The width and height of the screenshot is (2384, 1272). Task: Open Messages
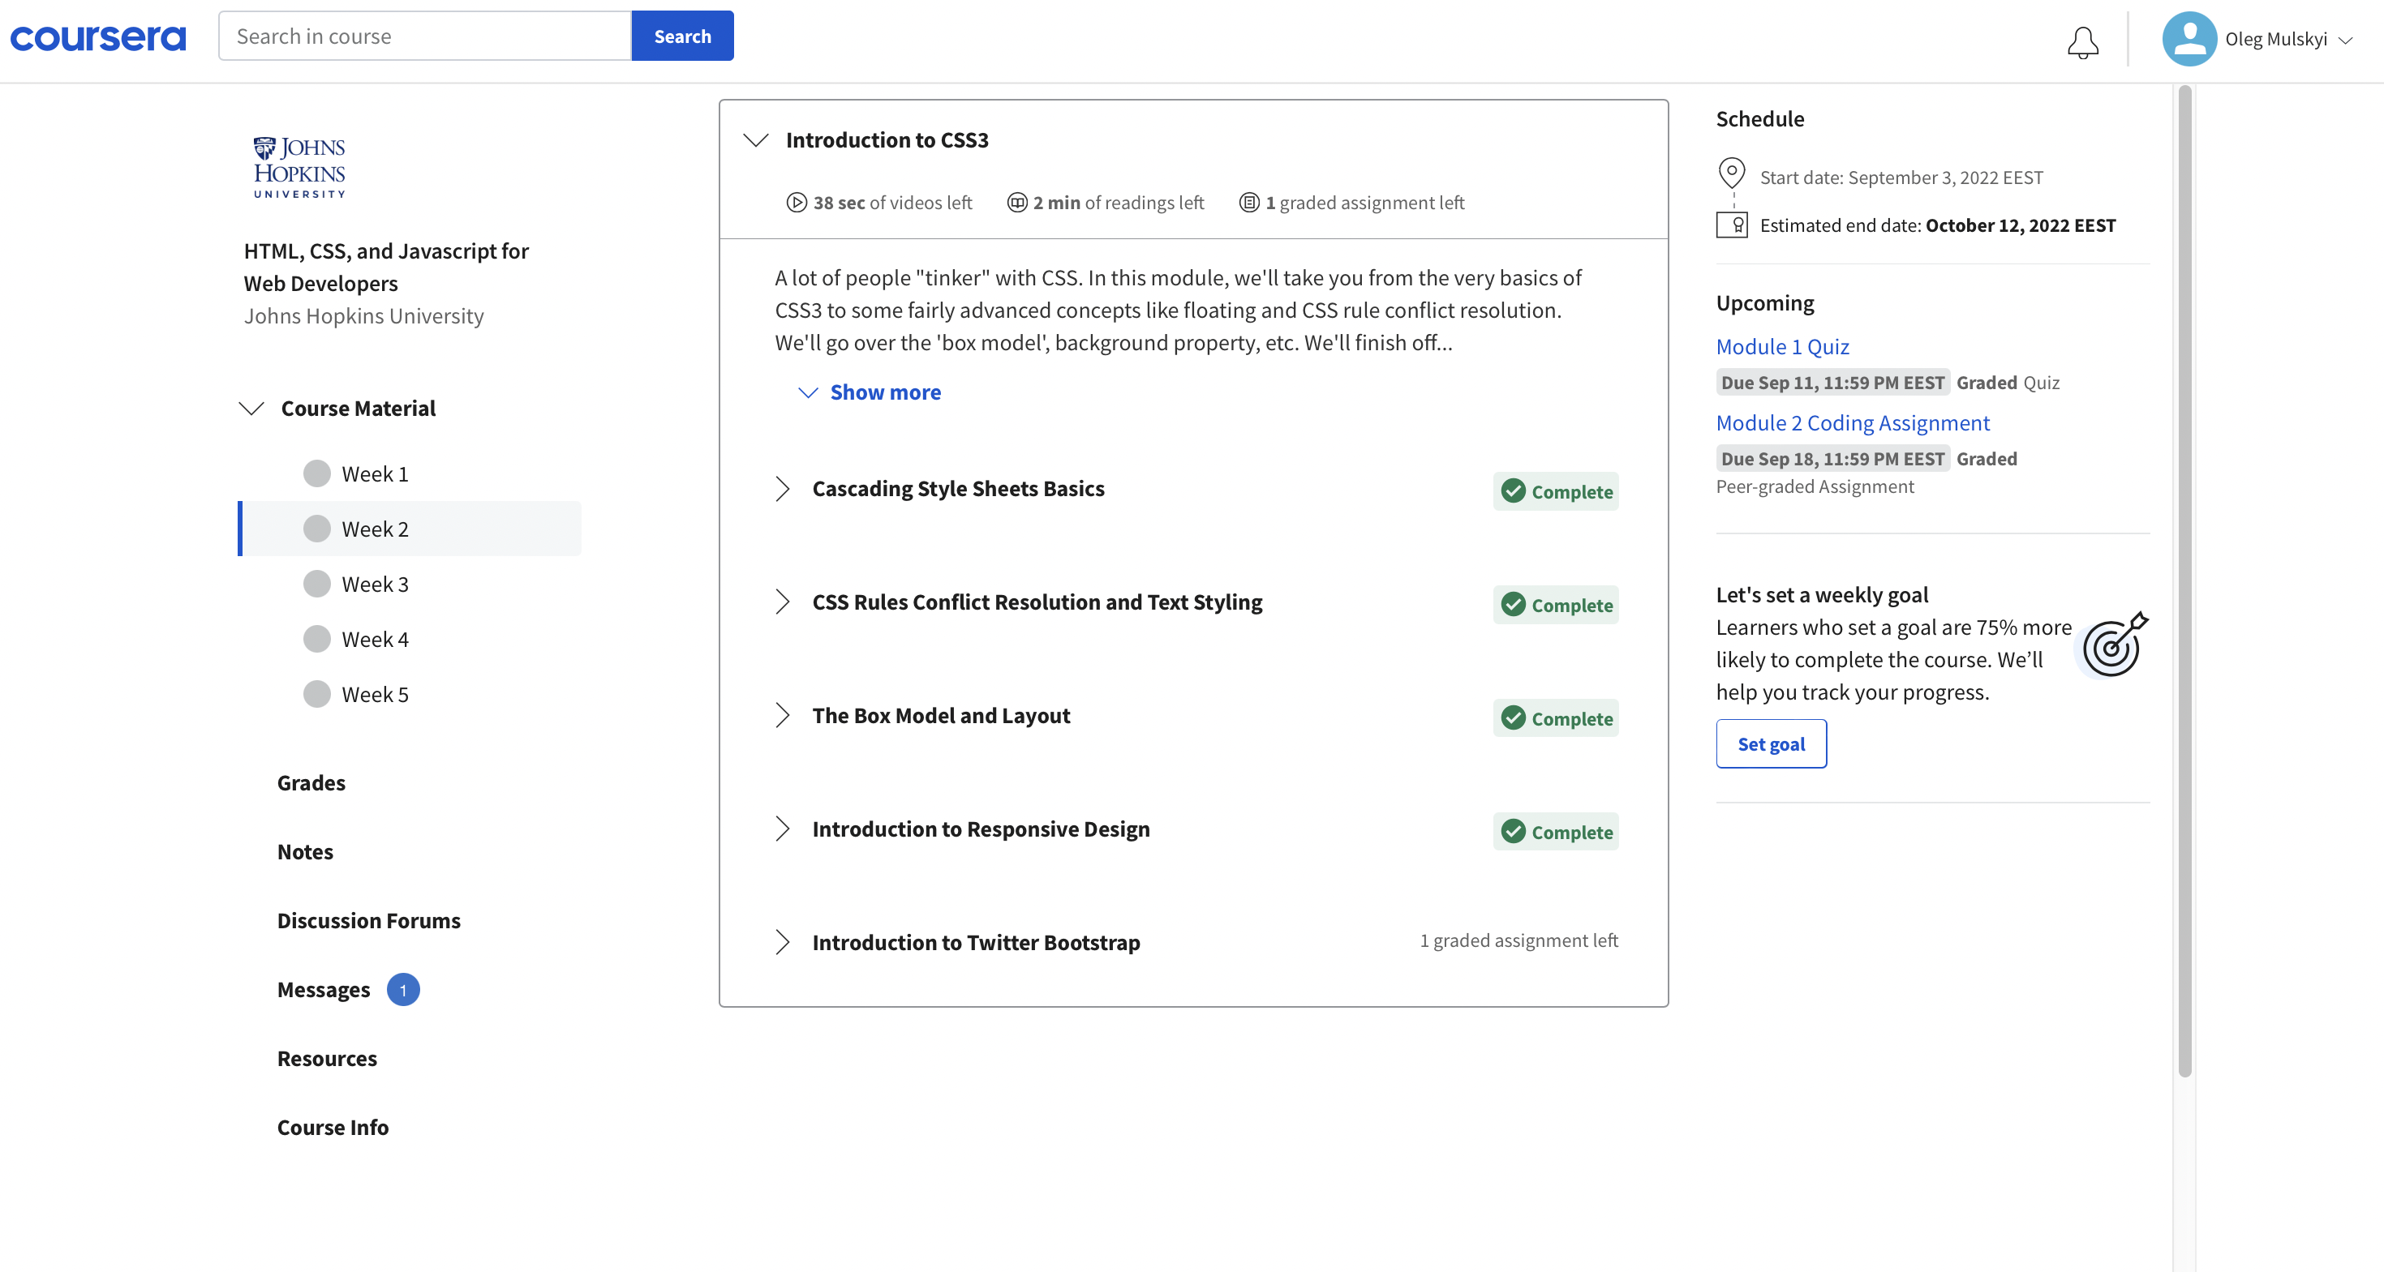coord(323,990)
